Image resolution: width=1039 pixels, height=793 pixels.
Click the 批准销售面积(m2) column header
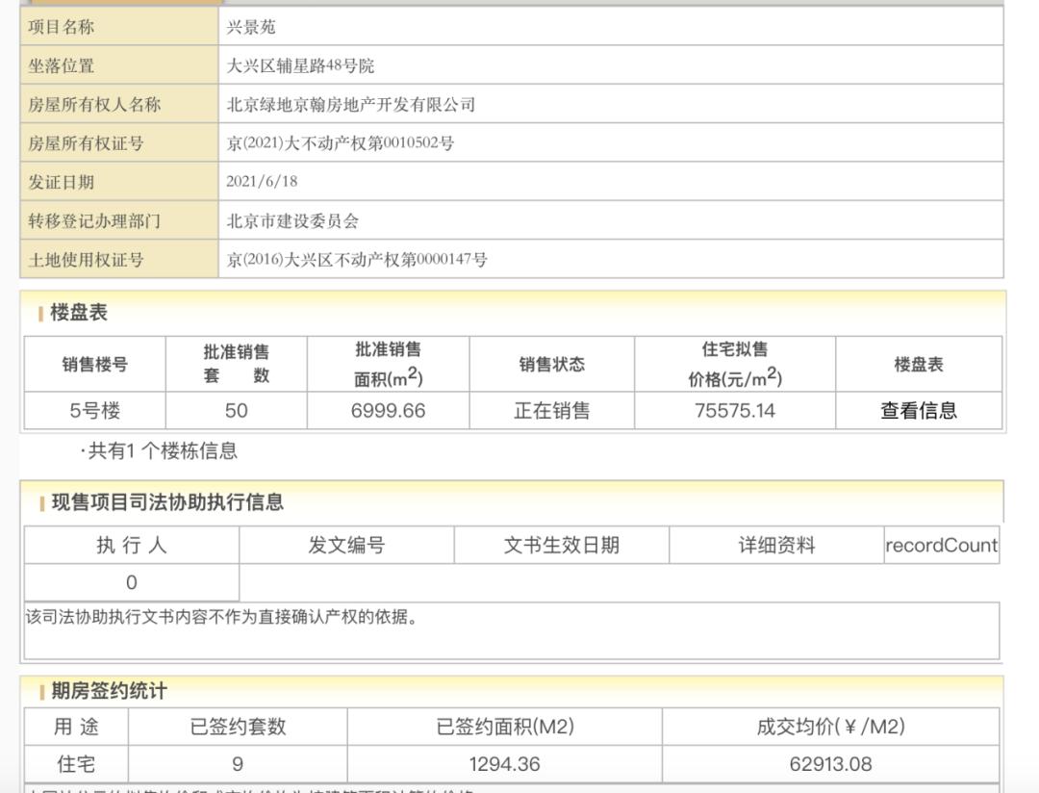point(389,364)
